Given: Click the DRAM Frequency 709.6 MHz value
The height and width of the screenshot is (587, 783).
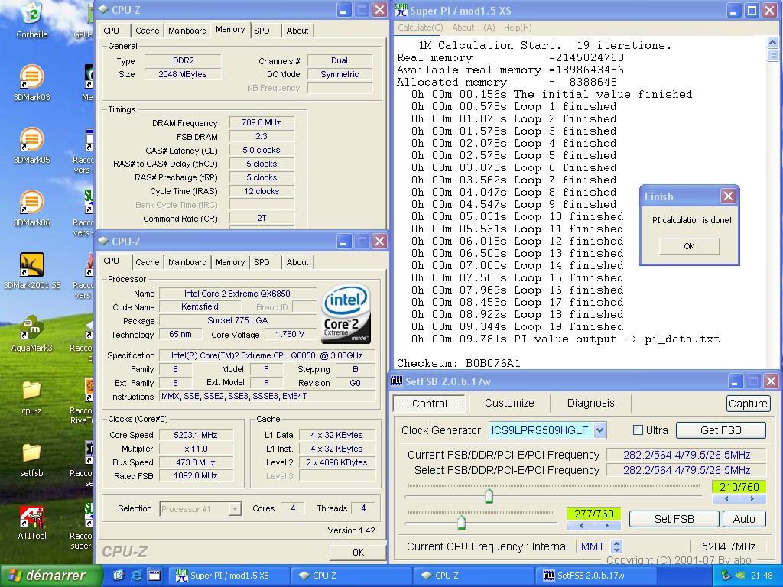Looking at the screenshot, I should tap(262, 122).
